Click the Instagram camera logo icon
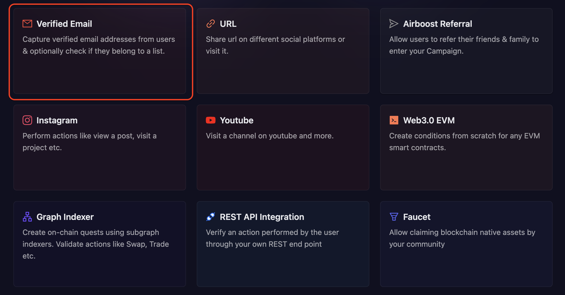Viewport: 565px width, 295px height. coord(27,120)
